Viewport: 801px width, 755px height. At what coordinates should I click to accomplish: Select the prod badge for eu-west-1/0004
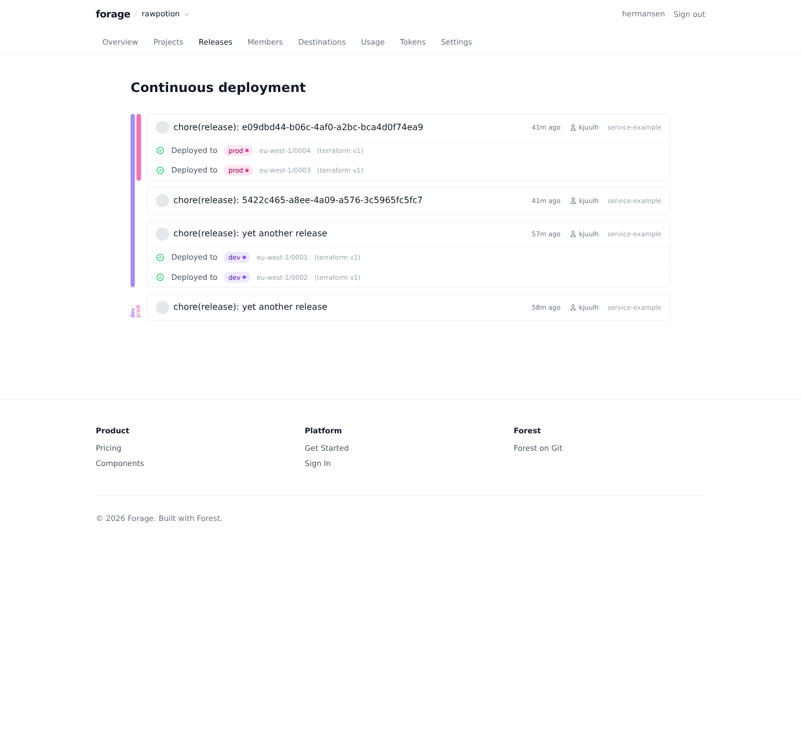(x=238, y=151)
